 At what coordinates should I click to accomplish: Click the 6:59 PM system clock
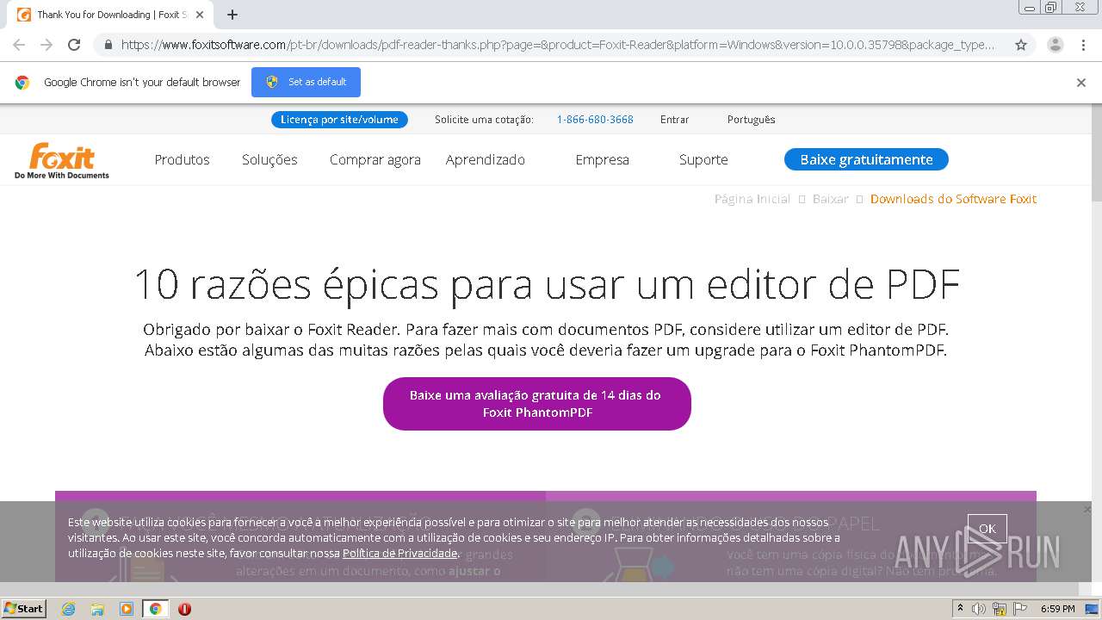click(x=1057, y=609)
